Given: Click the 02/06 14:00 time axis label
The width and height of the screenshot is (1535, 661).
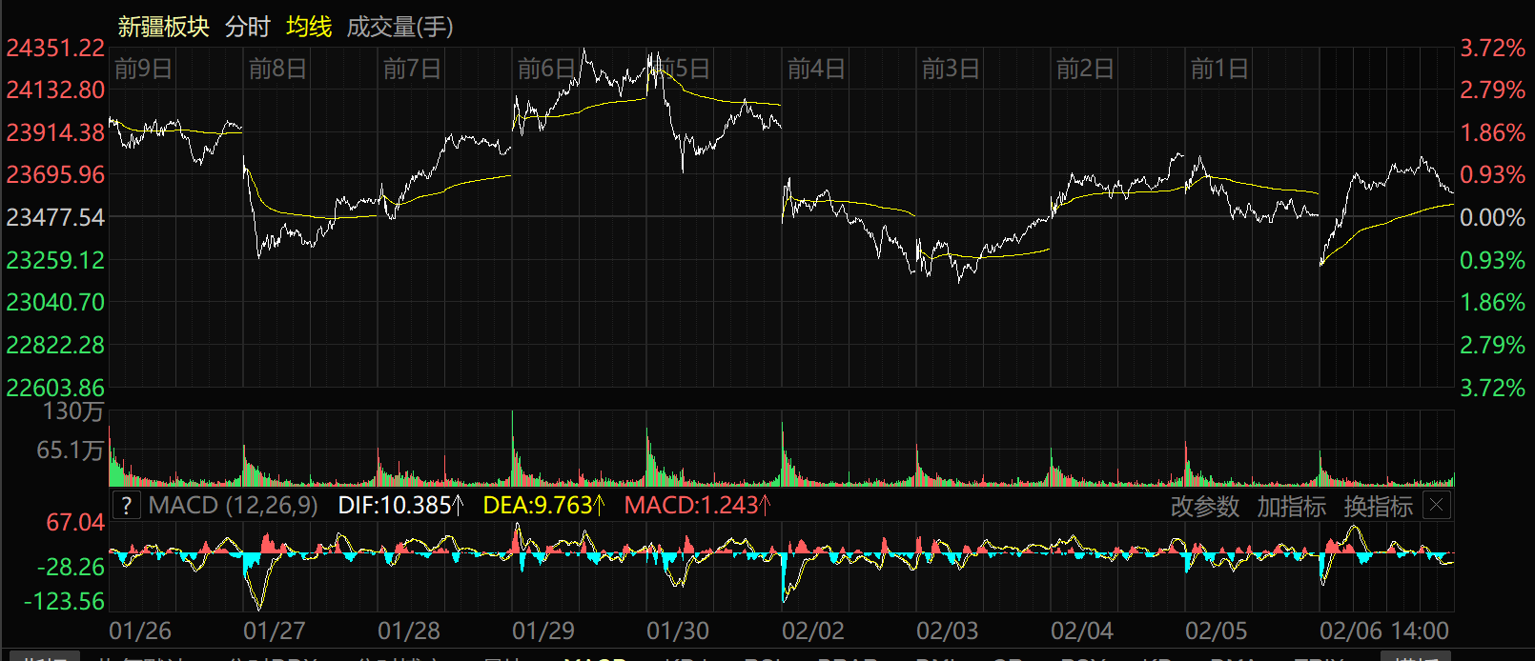Looking at the screenshot, I should click(x=1383, y=631).
